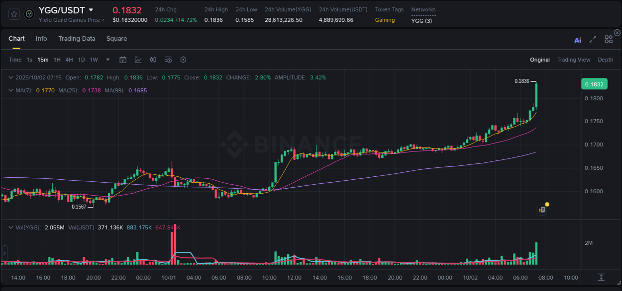Expand the extra timeframe intervals dropdown
Screen dimensions: 622x291
click(x=107, y=60)
